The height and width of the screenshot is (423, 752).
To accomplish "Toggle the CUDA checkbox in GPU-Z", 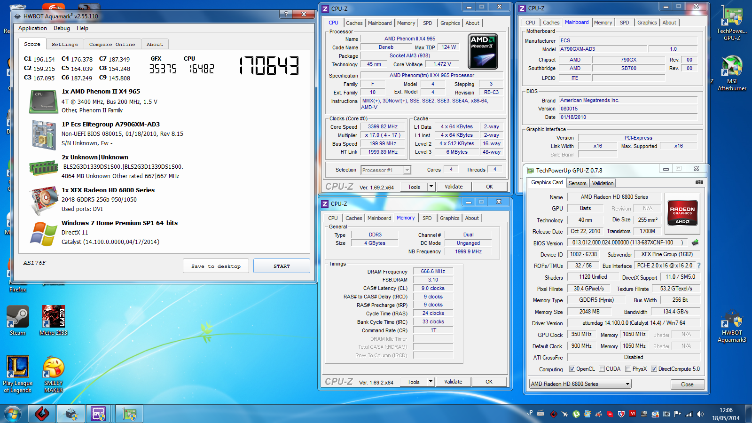I will coord(602,369).
